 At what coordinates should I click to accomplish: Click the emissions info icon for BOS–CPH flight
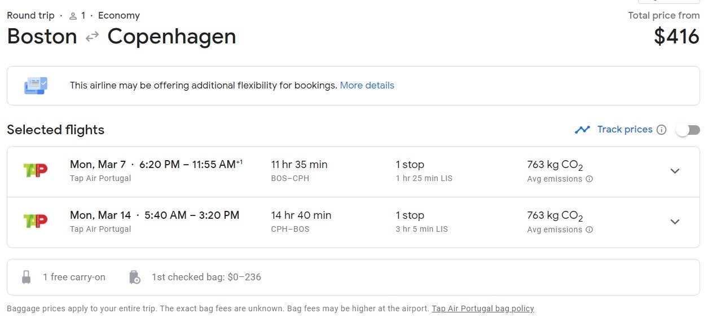(x=590, y=179)
